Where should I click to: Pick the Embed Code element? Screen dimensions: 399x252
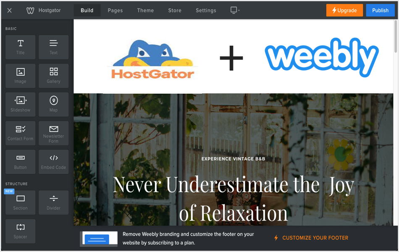pyautogui.click(x=53, y=162)
